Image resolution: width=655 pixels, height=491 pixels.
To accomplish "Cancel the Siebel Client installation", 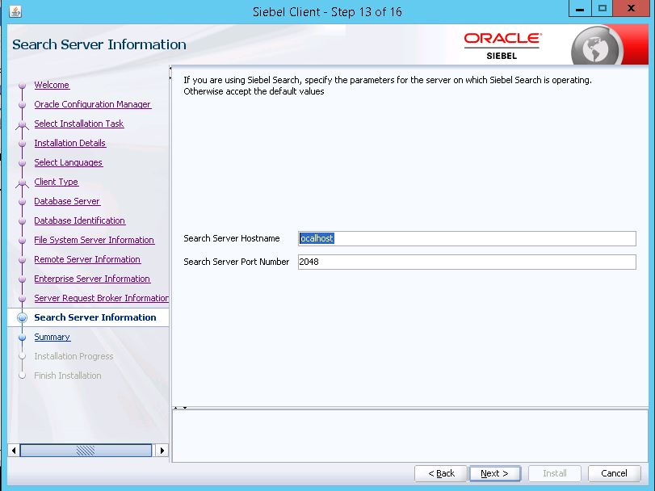I will pos(614,473).
